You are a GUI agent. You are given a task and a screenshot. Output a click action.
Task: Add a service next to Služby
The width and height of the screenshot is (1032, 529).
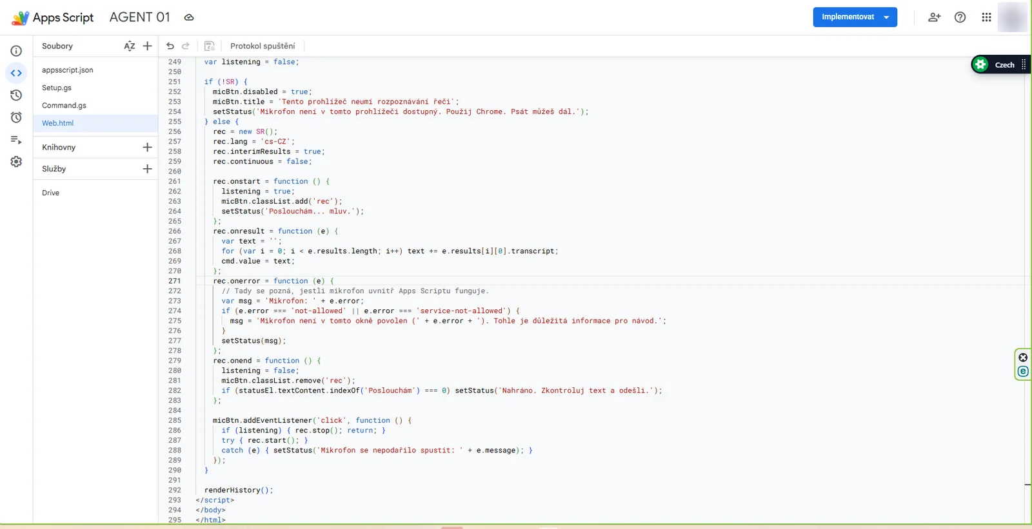148,169
